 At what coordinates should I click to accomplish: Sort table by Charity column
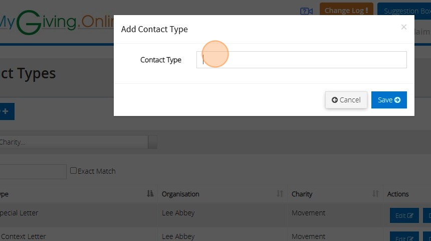click(376, 194)
